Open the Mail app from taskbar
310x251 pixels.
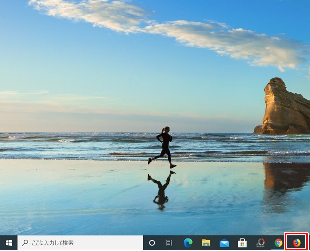224,243
